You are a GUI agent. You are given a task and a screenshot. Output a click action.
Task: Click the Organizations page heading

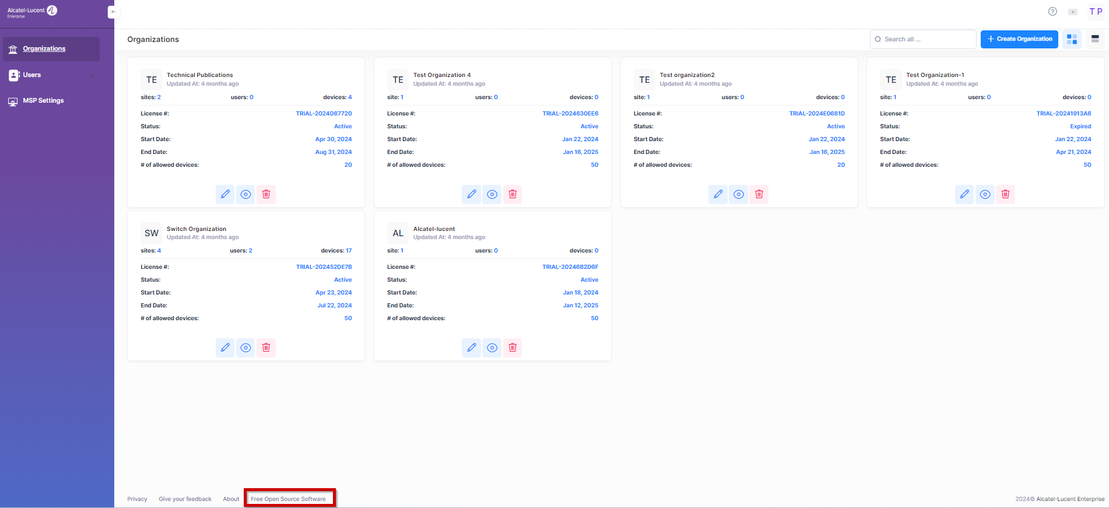tap(153, 40)
